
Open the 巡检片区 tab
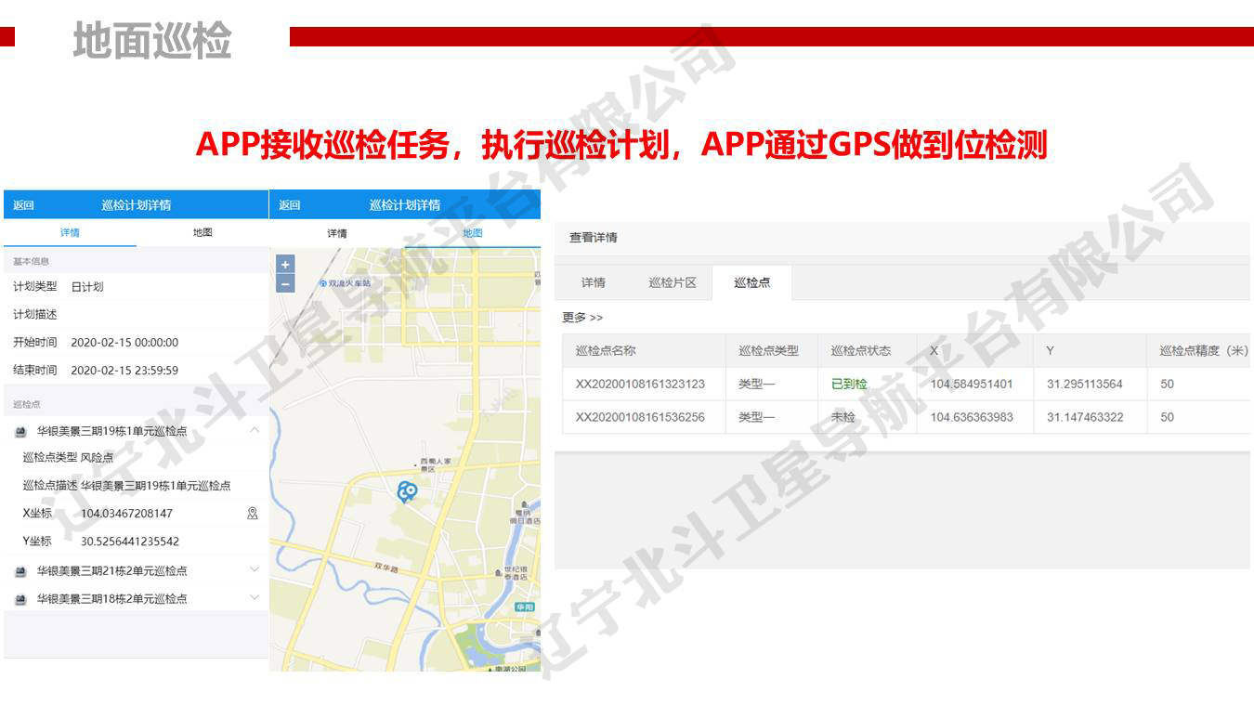click(x=673, y=282)
